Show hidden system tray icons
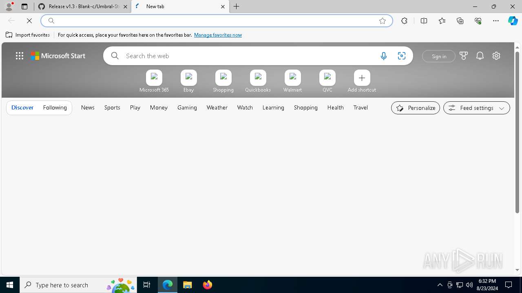The height and width of the screenshot is (293, 522). click(440, 285)
